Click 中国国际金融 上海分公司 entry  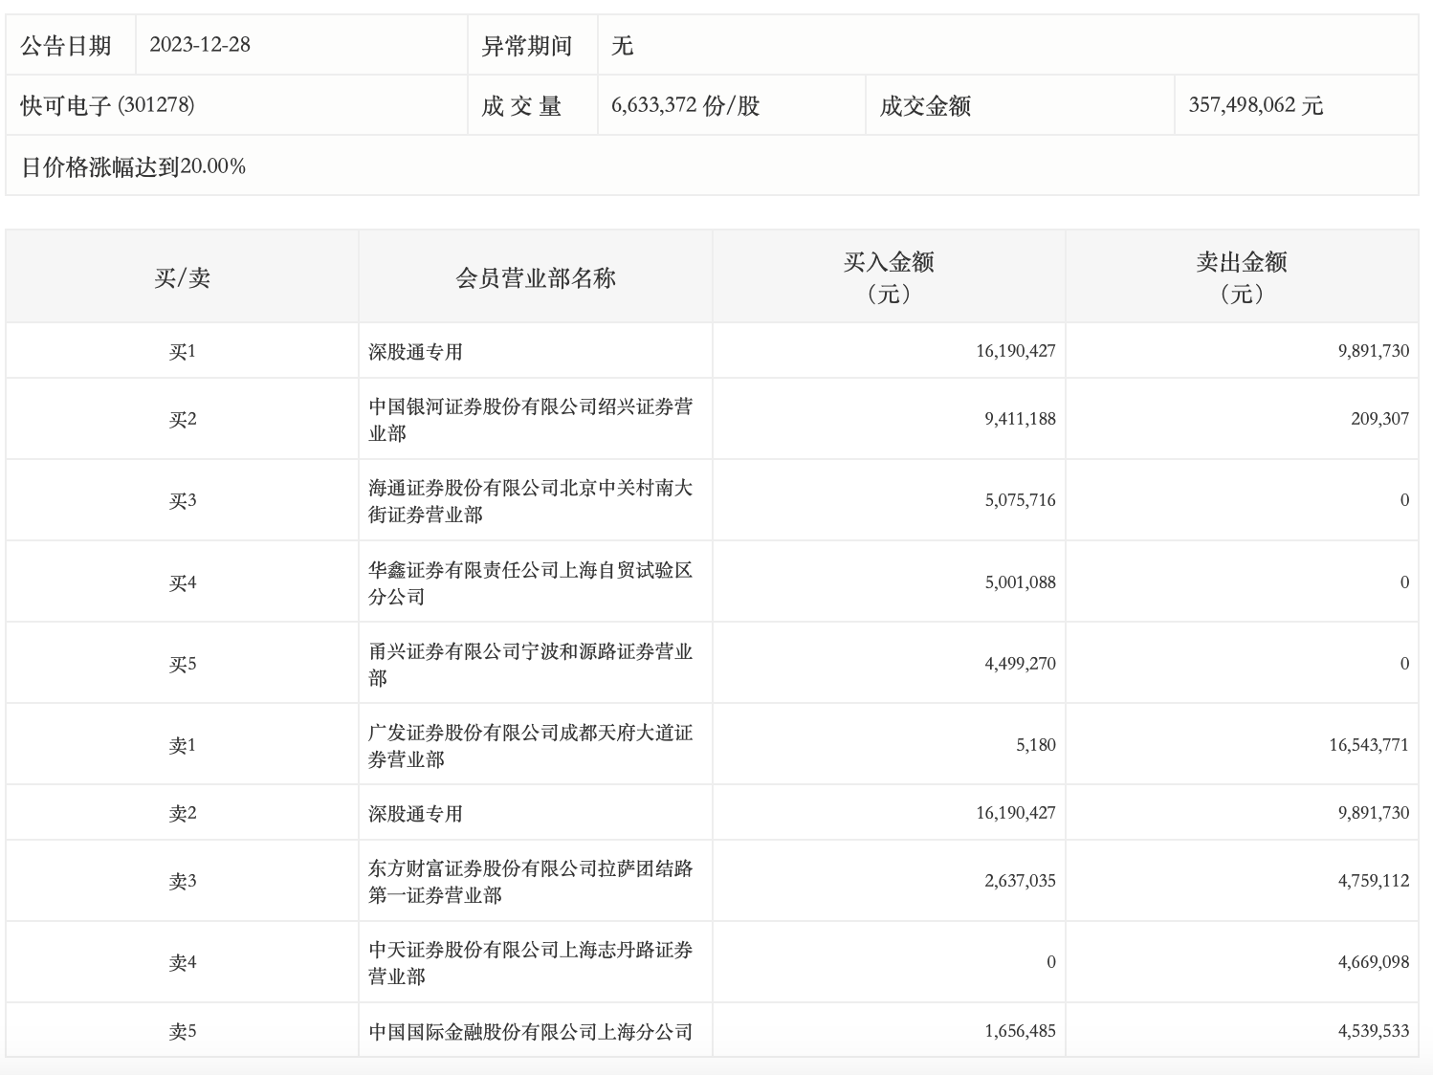click(x=530, y=1031)
